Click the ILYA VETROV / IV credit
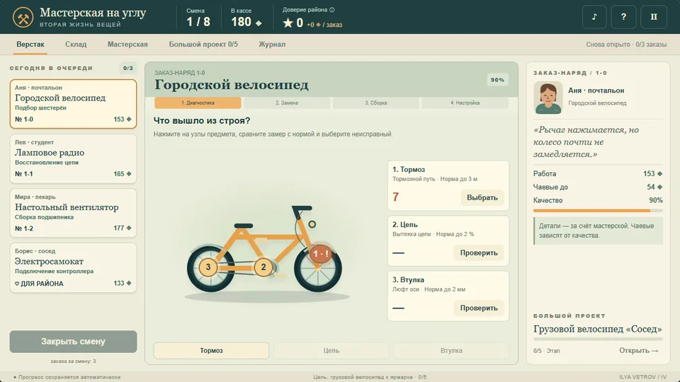Screen dimensions: 680x382 point(642,377)
